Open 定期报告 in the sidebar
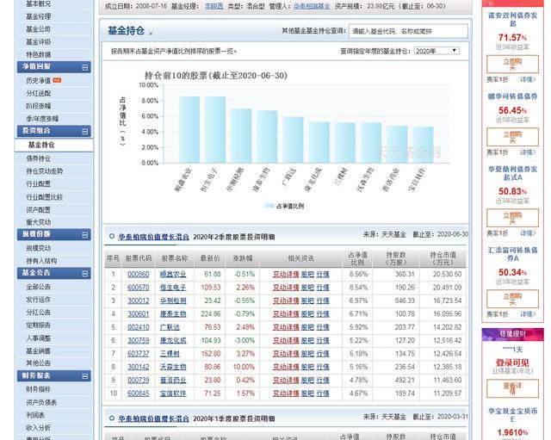551x440 pixels. 38,325
